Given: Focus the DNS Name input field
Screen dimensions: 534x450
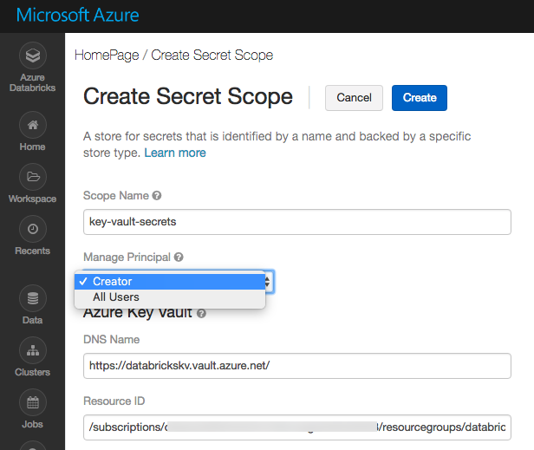Looking at the screenshot, I should [297, 366].
